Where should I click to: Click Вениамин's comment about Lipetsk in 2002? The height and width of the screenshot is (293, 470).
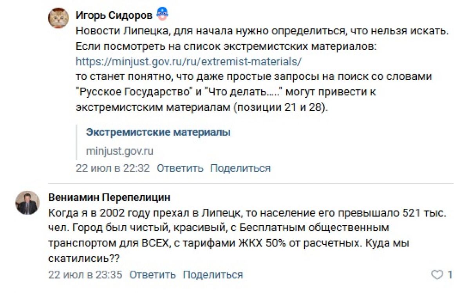(248, 236)
